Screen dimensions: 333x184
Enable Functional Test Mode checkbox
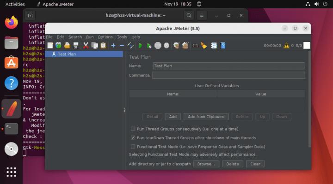click(133, 147)
